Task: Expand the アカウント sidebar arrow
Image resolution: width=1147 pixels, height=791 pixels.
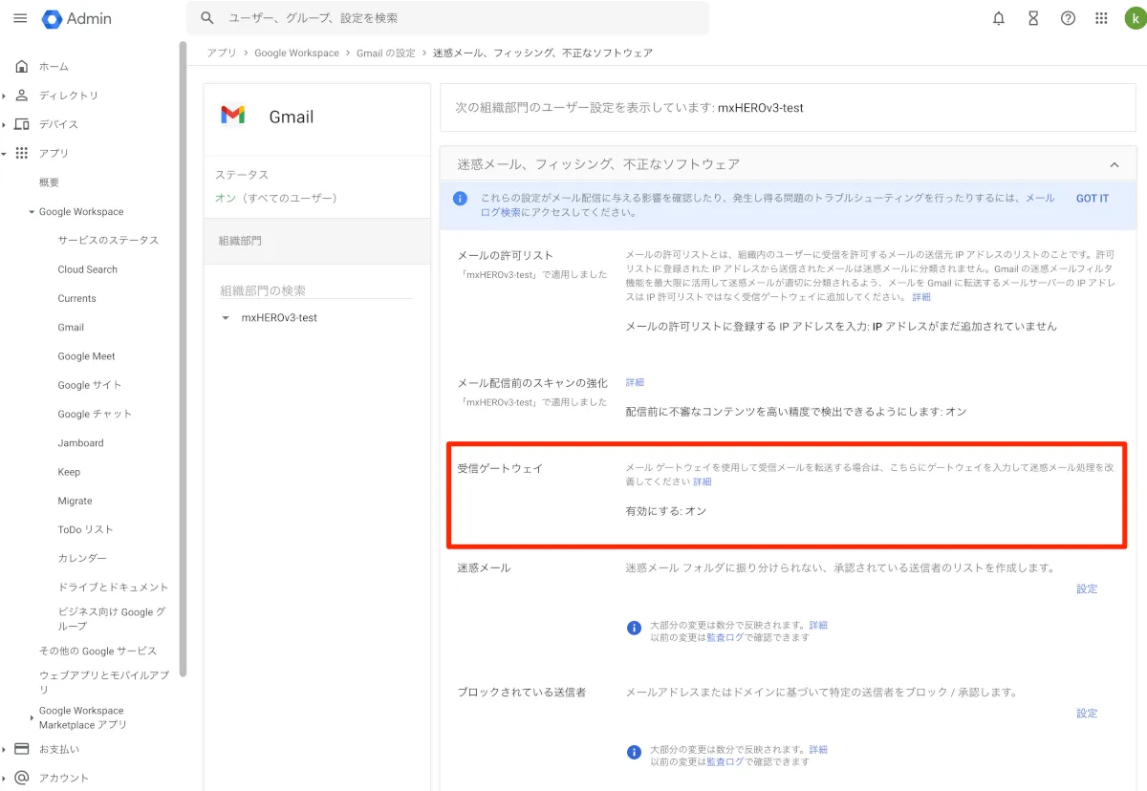Action: tap(5, 778)
